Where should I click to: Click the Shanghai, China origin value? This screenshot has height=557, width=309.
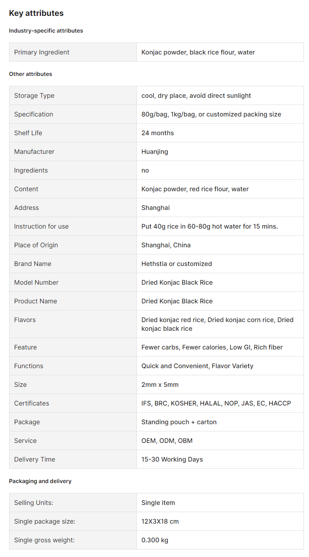pos(166,245)
